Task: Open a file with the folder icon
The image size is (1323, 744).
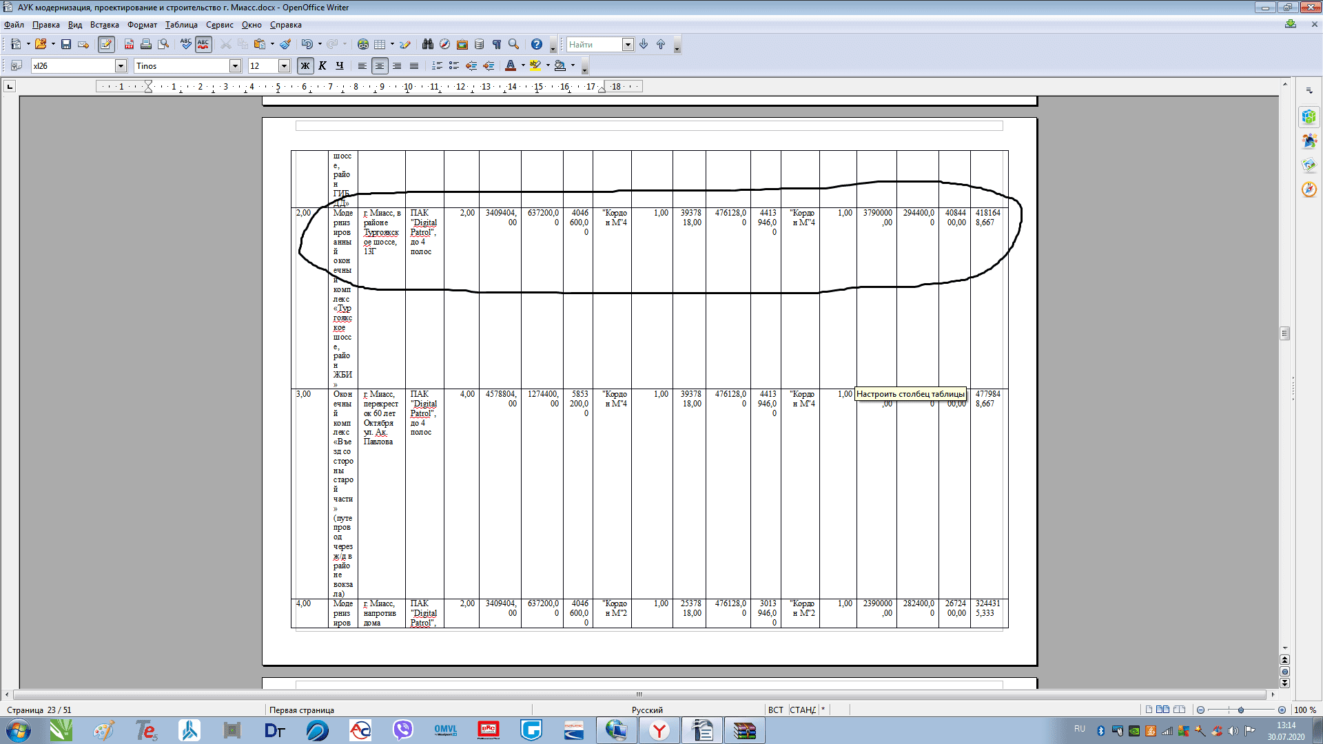Action: 41,44
